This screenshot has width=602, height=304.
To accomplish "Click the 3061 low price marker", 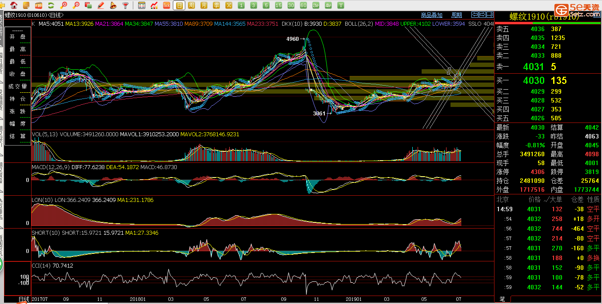I will tap(319, 114).
